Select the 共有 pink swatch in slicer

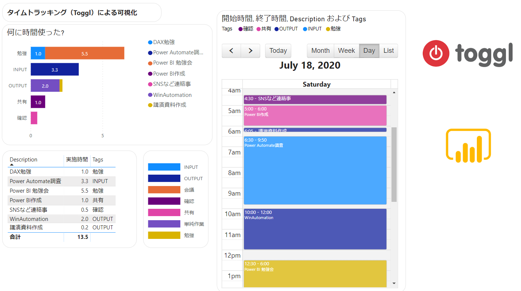[x=164, y=212]
